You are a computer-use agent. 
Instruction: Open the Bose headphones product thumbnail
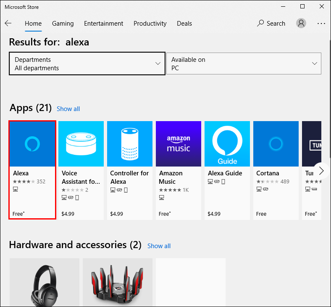[x=45, y=283]
